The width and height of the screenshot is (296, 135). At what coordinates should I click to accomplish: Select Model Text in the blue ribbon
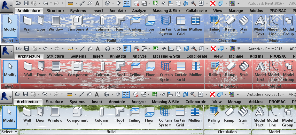(260, 26)
